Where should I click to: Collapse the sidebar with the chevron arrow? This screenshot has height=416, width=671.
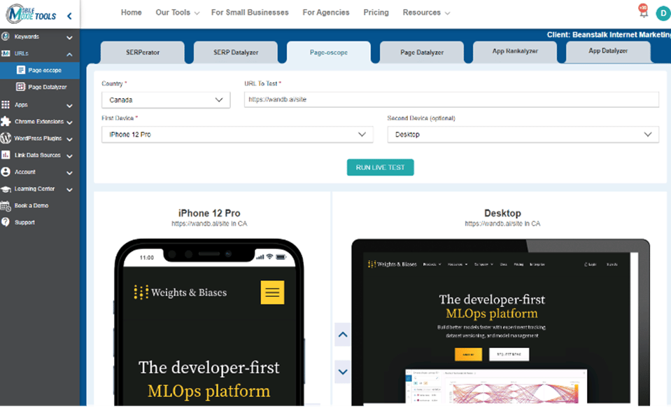[69, 15]
